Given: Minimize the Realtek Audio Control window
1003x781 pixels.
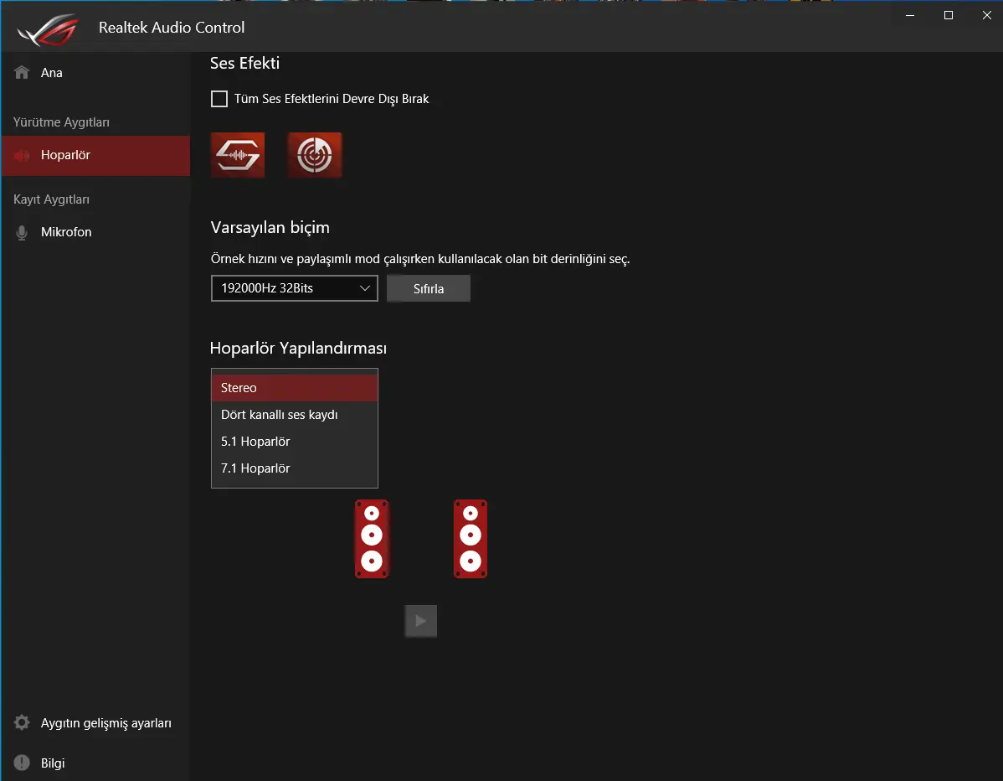Looking at the screenshot, I should 909,15.
